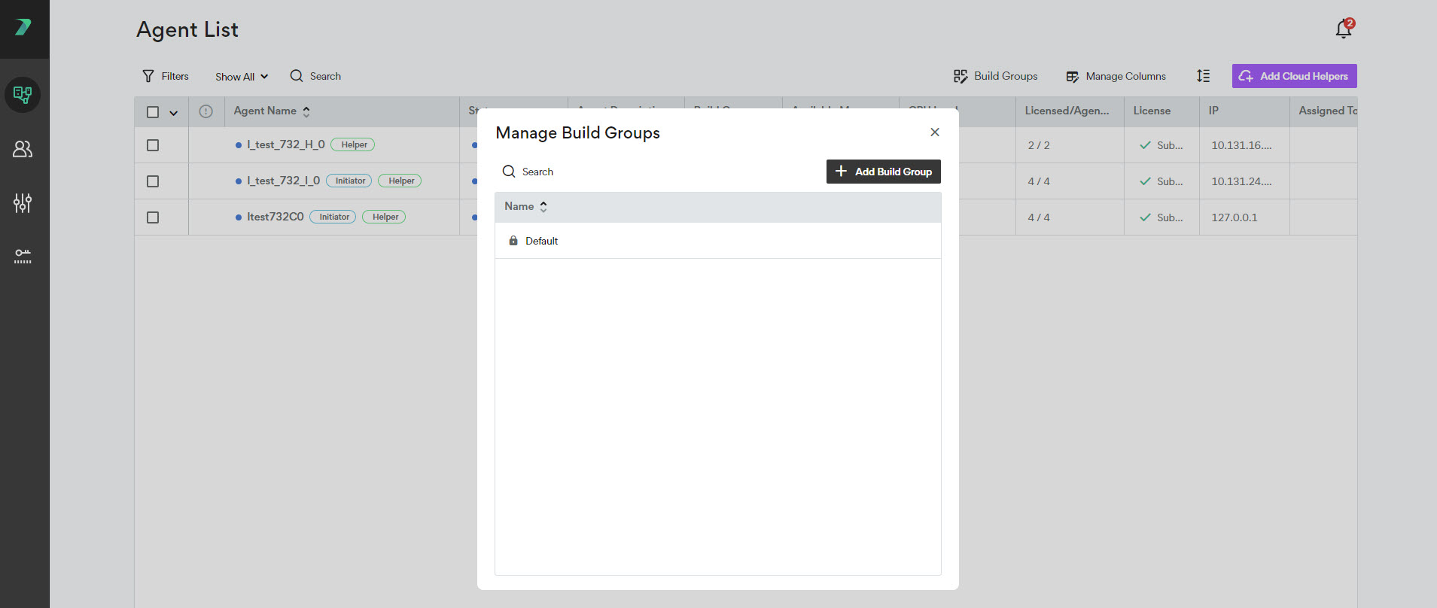
Task: Click the row density icon
Action: pyautogui.click(x=1203, y=76)
